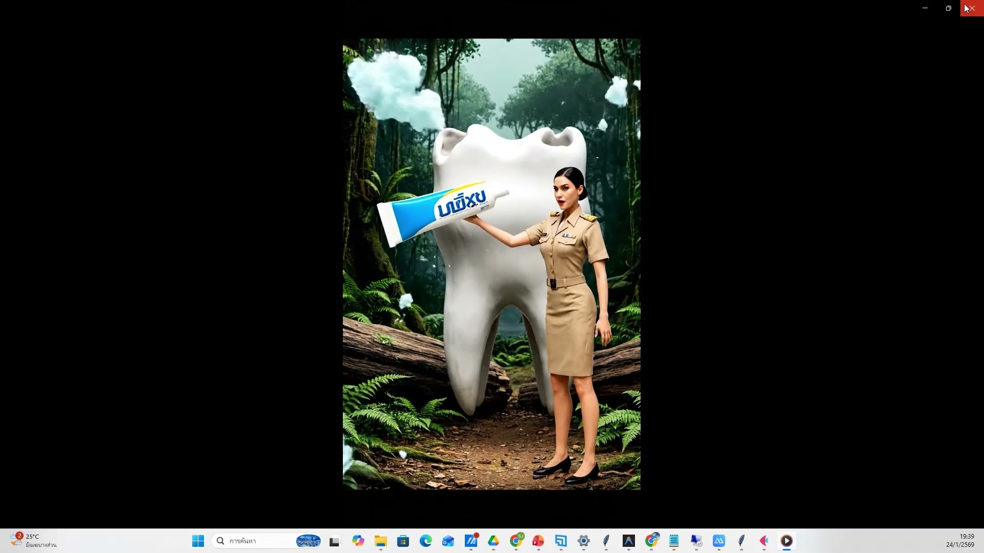Image resolution: width=984 pixels, height=553 pixels.
Task: Open the Windows Start menu
Action: tap(198, 541)
